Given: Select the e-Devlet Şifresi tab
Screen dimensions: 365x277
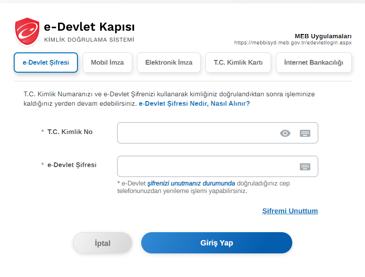Looking at the screenshot, I should pyautogui.click(x=46, y=63).
